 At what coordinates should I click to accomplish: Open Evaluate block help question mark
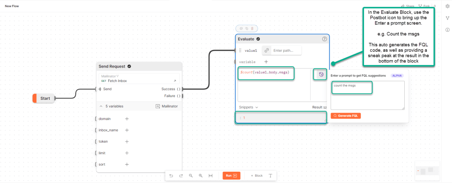(324, 39)
